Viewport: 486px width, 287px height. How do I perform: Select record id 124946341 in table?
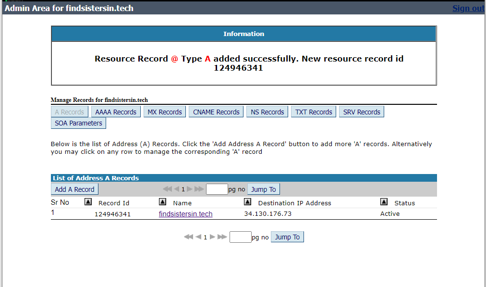coord(112,214)
